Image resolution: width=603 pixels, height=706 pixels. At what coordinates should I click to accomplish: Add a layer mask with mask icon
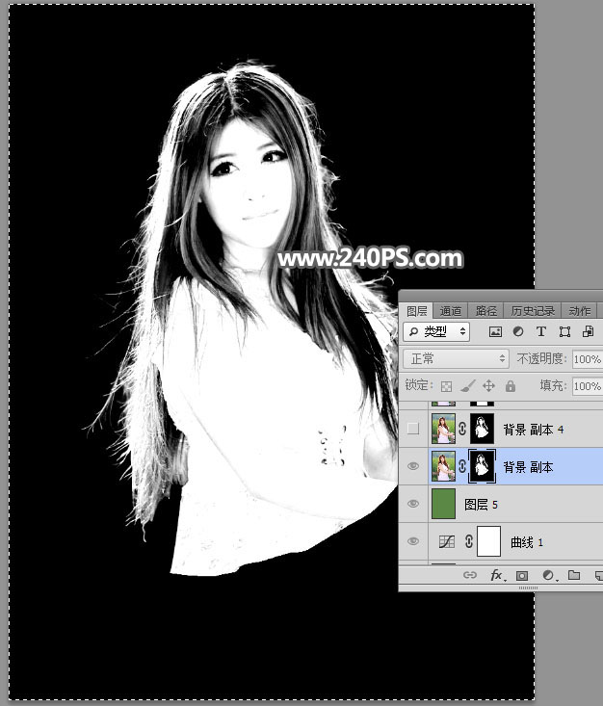tap(522, 575)
